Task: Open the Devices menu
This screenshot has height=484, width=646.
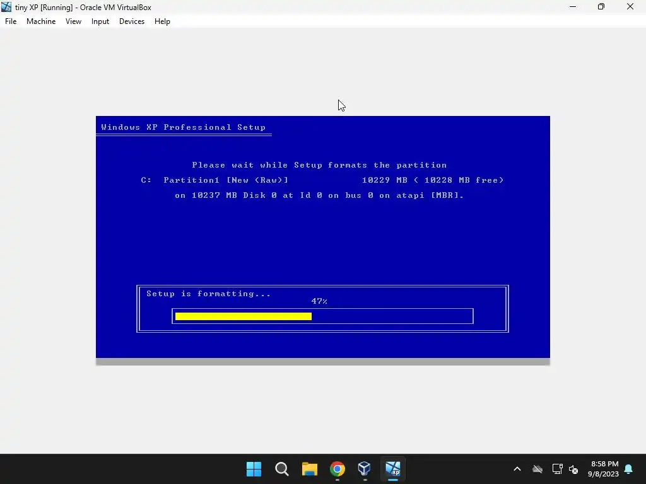Action: click(132, 21)
